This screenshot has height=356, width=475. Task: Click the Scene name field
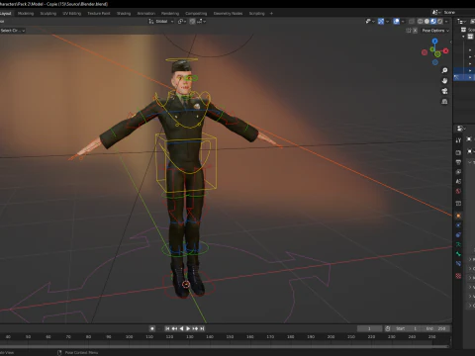point(459,12)
